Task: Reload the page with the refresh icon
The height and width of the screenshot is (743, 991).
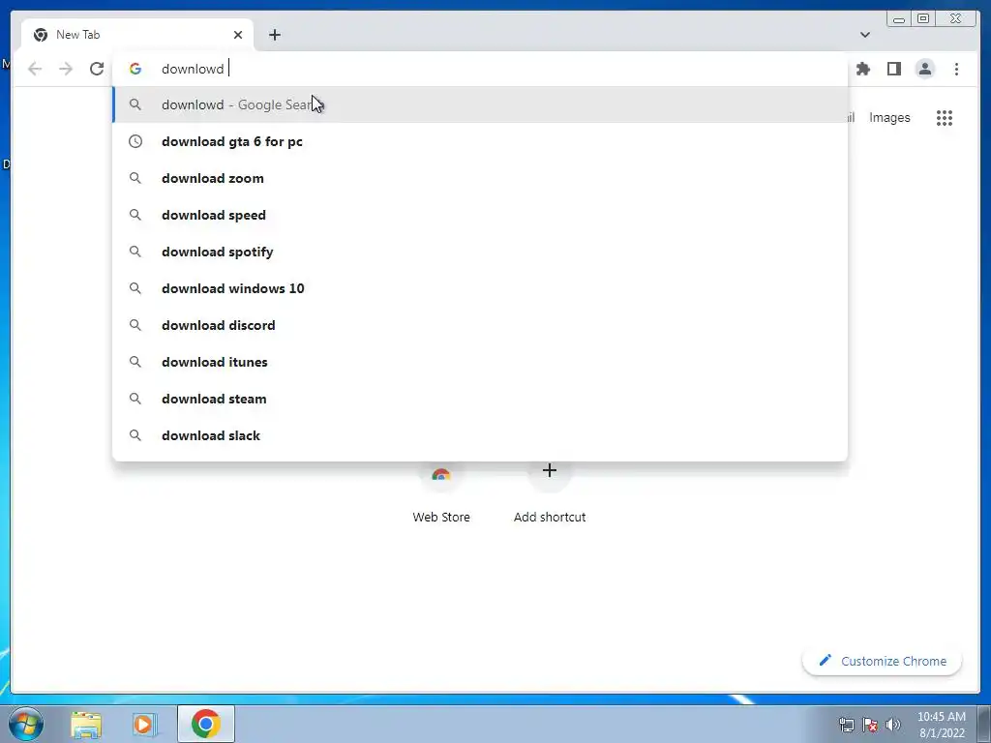Action: [x=97, y=69]
